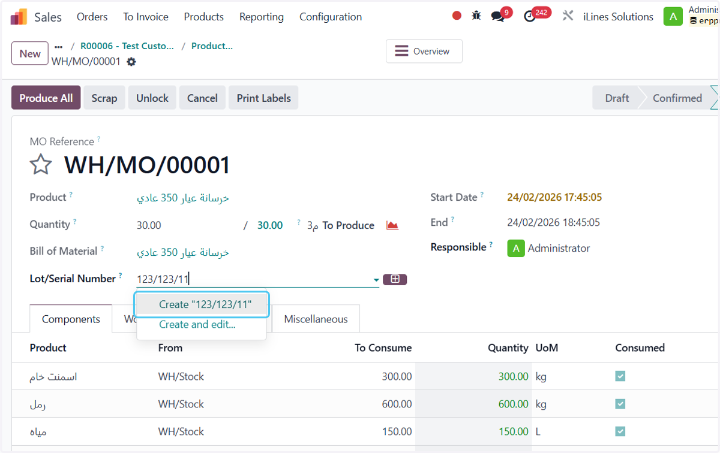This screenshot has height=453, width=720.
Task: Click the From column header
Action: [170, 348]
